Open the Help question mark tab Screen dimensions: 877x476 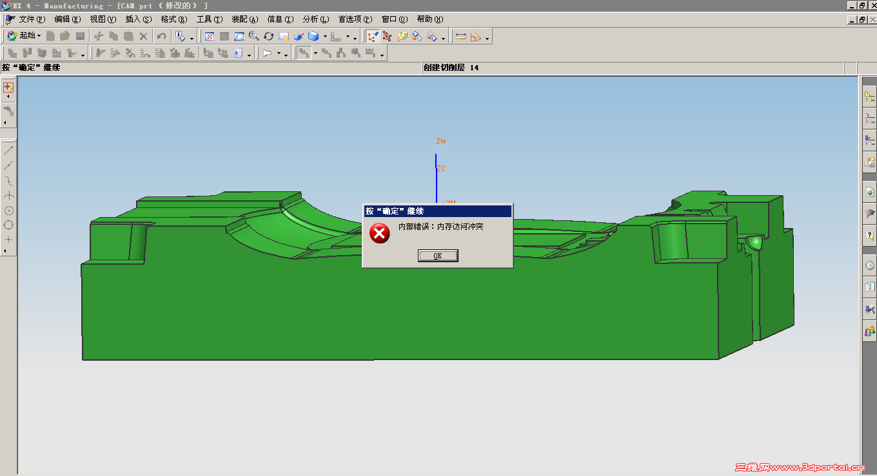click(870, 236)
